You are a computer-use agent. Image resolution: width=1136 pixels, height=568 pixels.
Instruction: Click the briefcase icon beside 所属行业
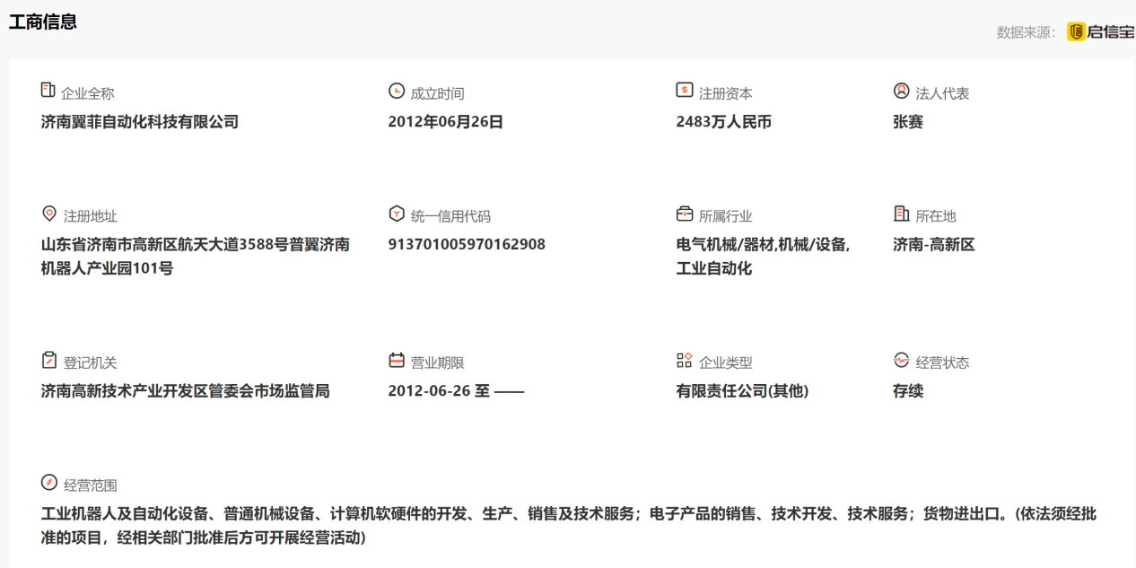click(684, 214)
